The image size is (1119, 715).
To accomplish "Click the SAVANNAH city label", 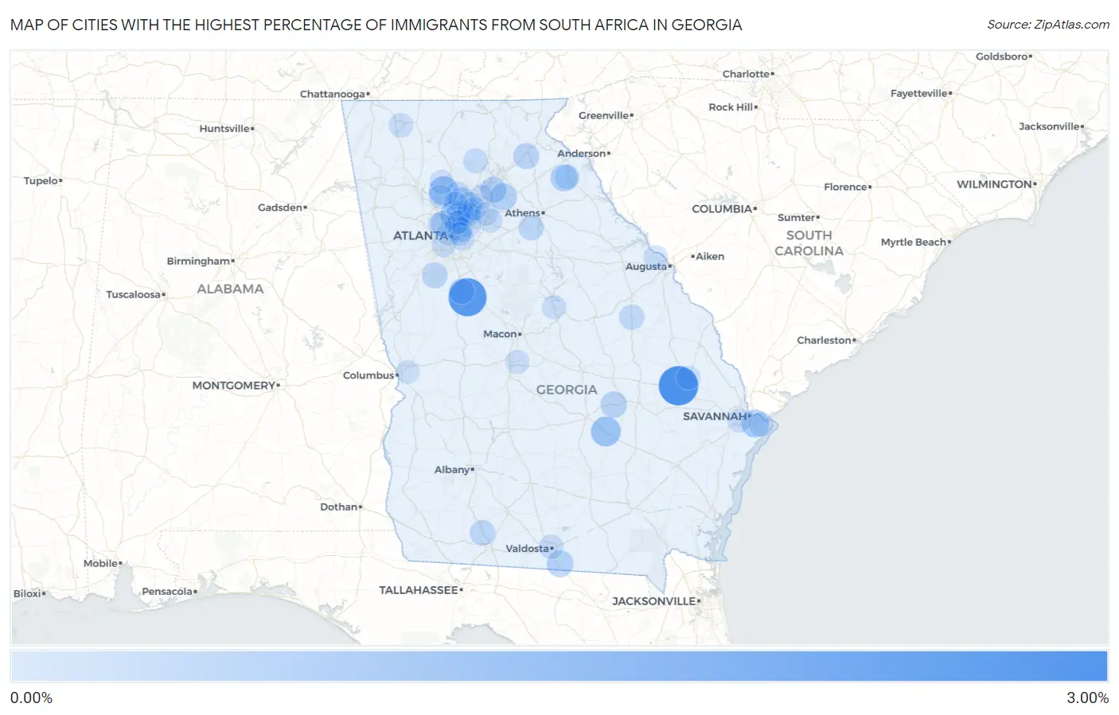I will pos(715,416).
